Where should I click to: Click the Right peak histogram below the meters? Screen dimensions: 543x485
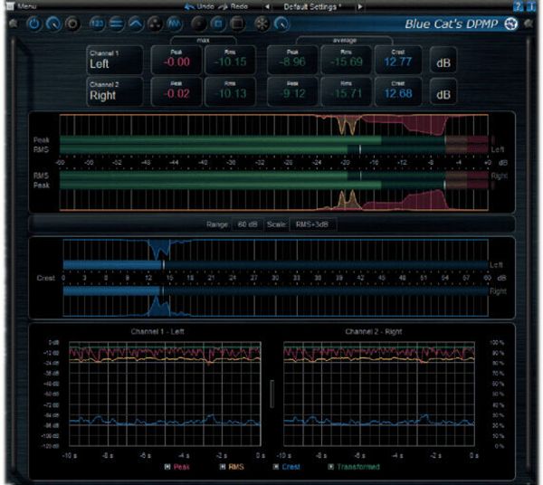point(274,200)
